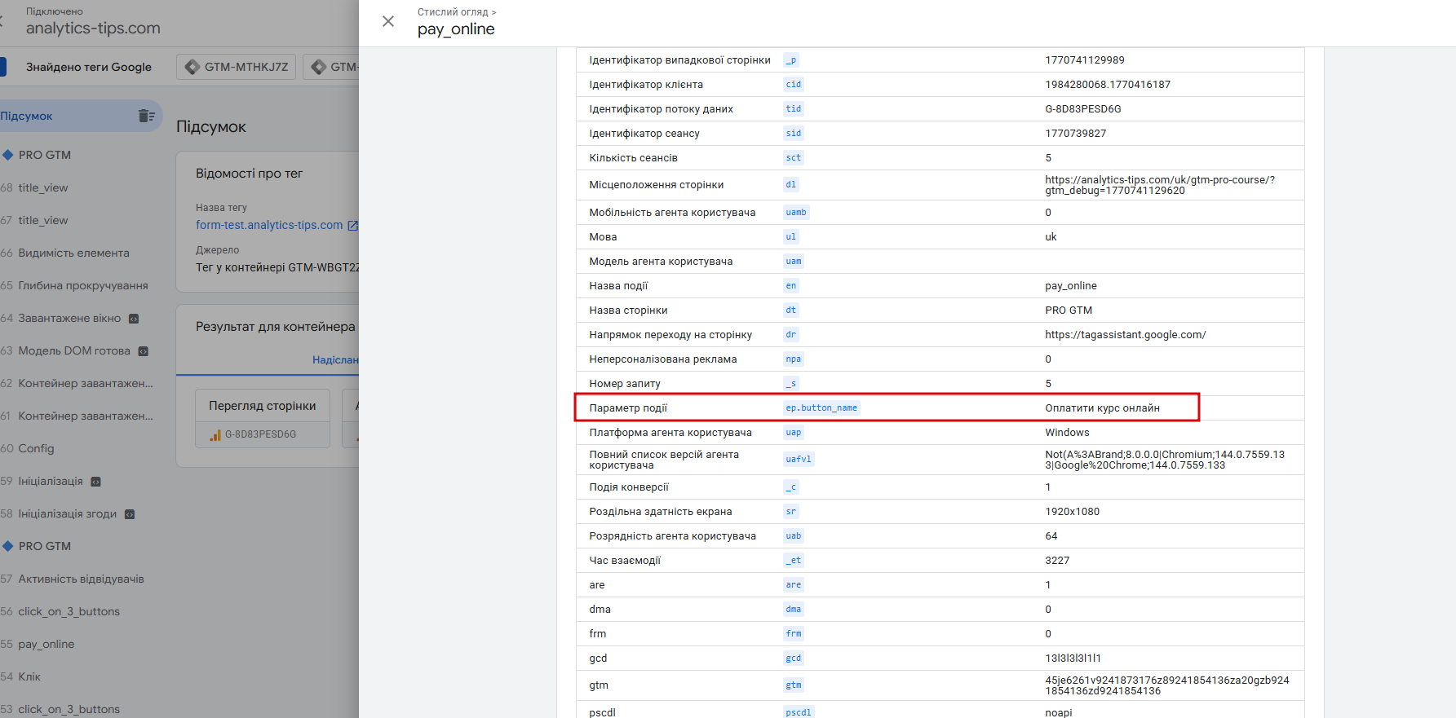Close the pay_online details panel
The height and width of the screenshot is (718, 1456).
(x=388, y=21)
